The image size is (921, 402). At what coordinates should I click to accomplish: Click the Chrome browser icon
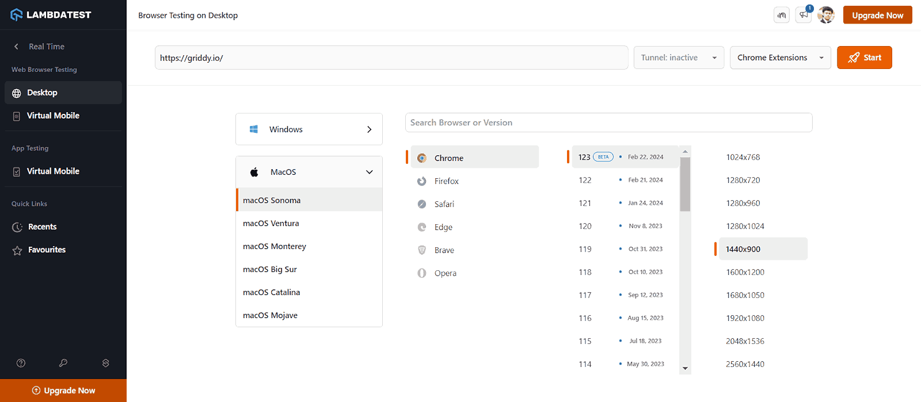422,158
